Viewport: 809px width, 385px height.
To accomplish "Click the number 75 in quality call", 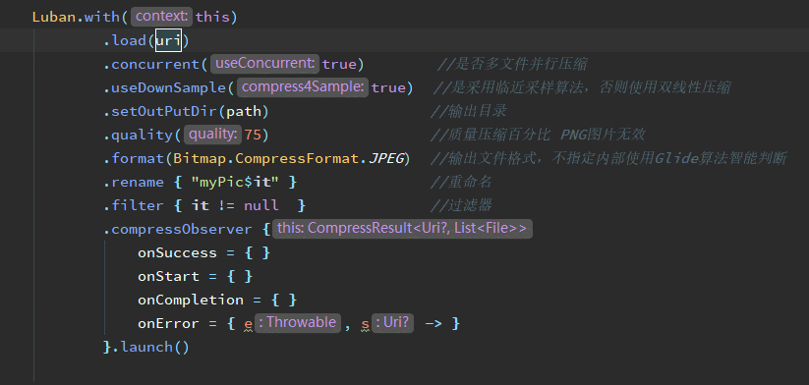I will 253,135.
